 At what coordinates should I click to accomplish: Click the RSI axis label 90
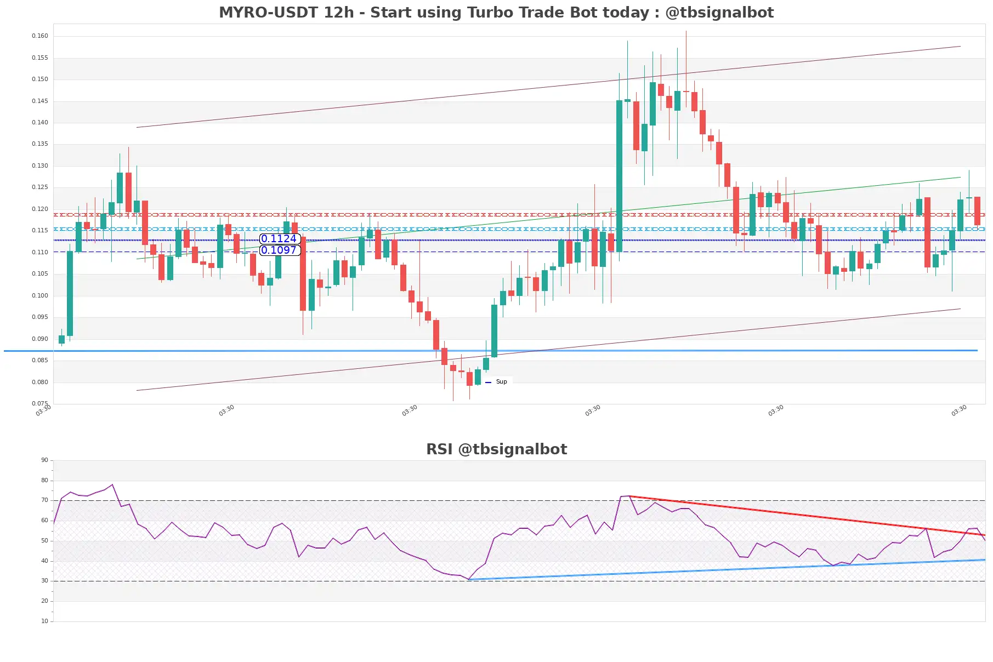click(x=44, y=460)
